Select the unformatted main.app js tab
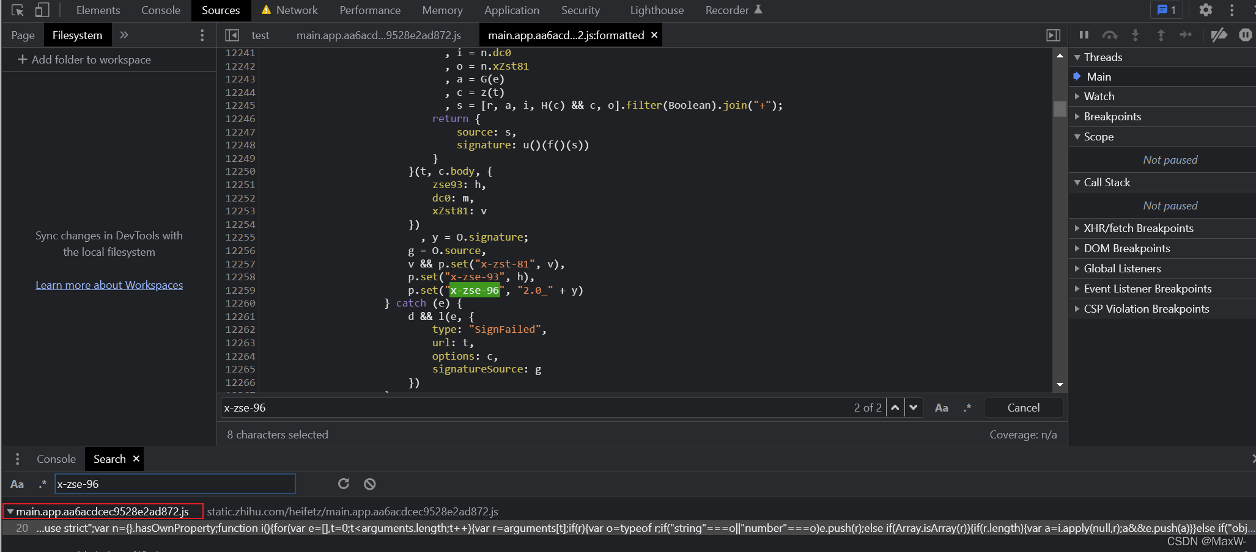Image resolution: width=1256 pixels, height=552 pixels. tap(379, 35)
